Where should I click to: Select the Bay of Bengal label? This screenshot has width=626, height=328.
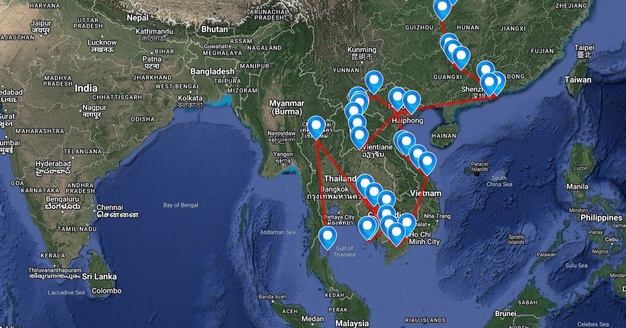[x=180, y=205]
